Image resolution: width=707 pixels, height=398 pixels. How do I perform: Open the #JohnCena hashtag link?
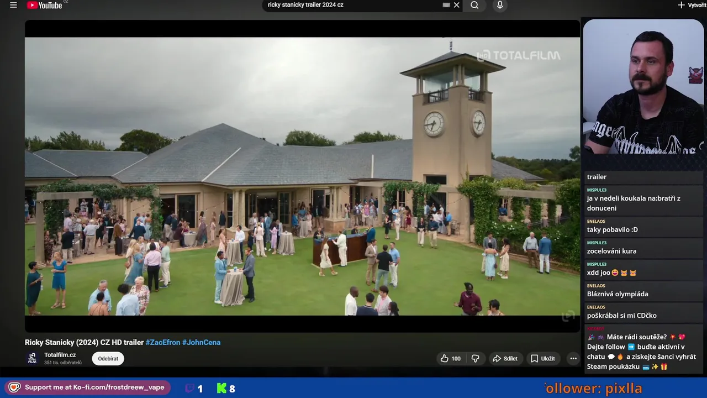(x=202, y=343)
